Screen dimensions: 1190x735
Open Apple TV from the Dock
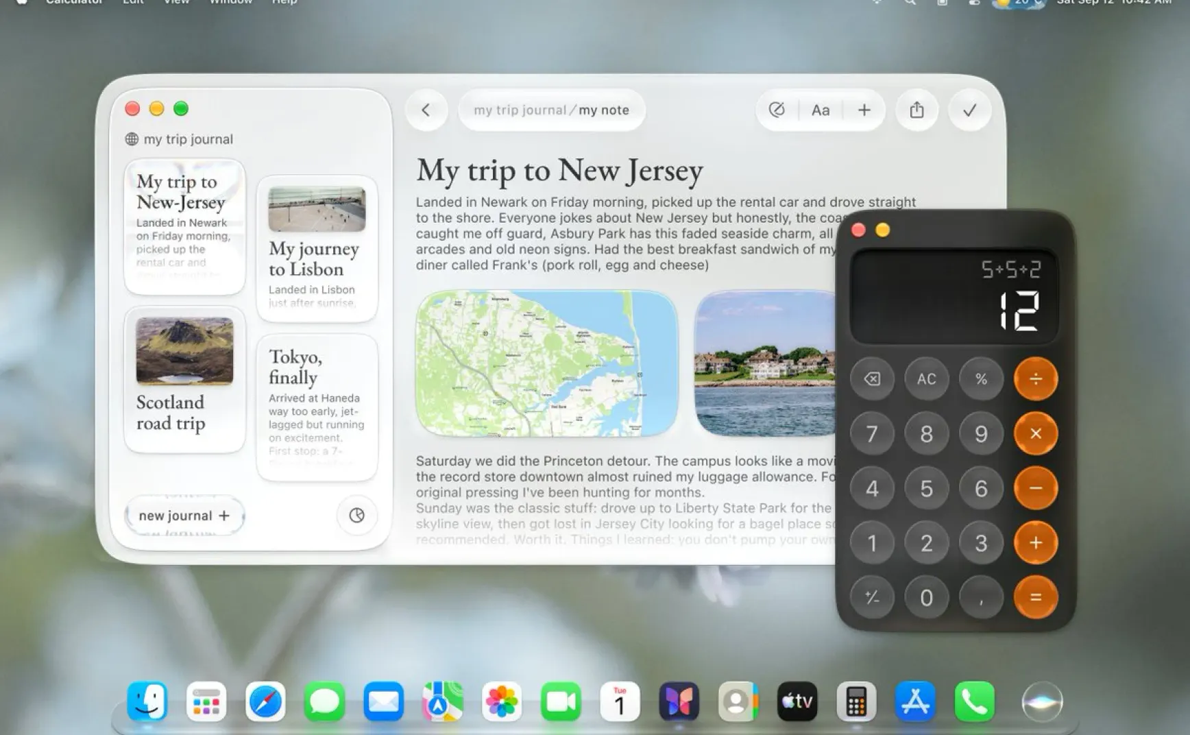point(797,701)
